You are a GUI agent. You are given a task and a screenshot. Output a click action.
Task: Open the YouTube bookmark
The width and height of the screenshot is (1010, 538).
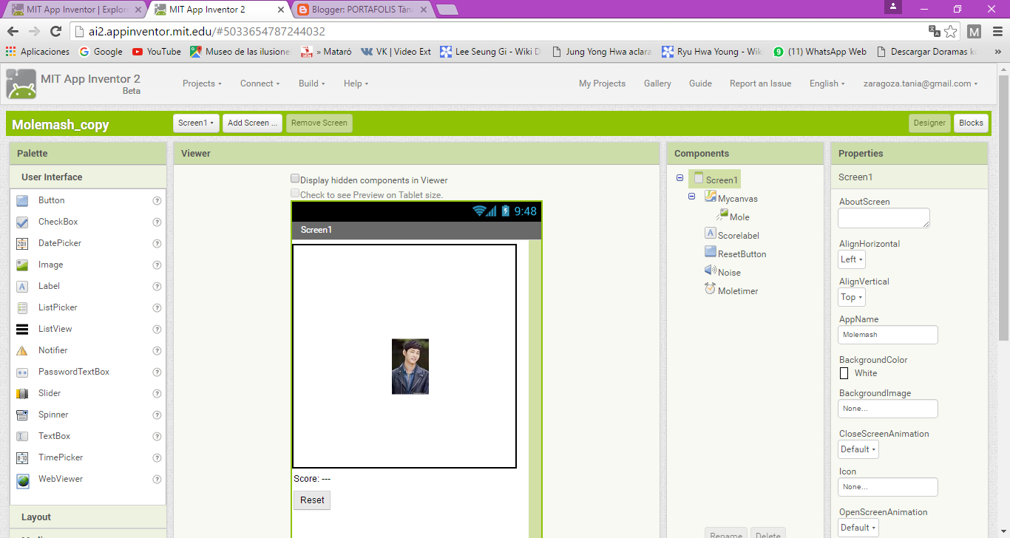[156, 52]
